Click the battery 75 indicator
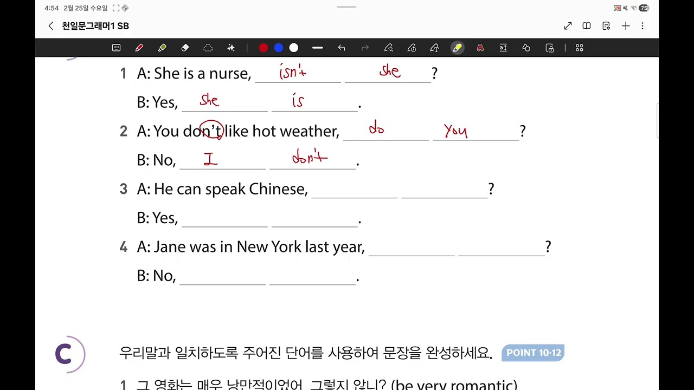 (644, 8)
